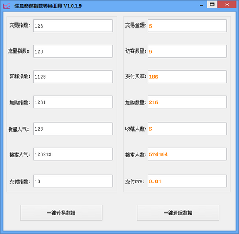The width and height of the screenshot is (239, 234).
Task: Click the 交易指数 input field
Action: tap(73, 26)
